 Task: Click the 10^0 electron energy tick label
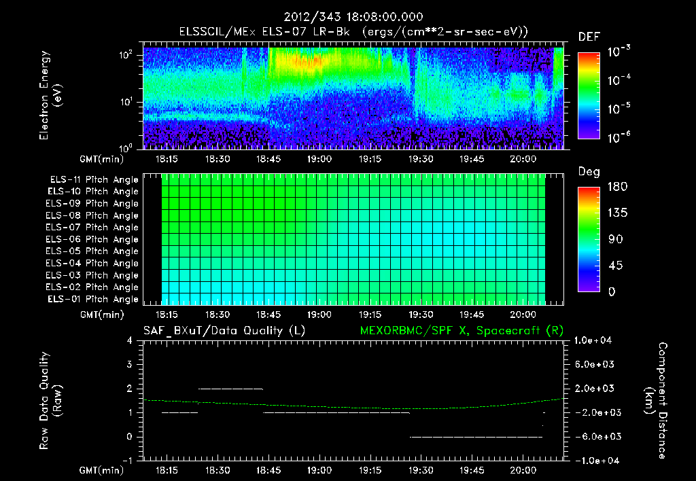[x=126, y=147]
